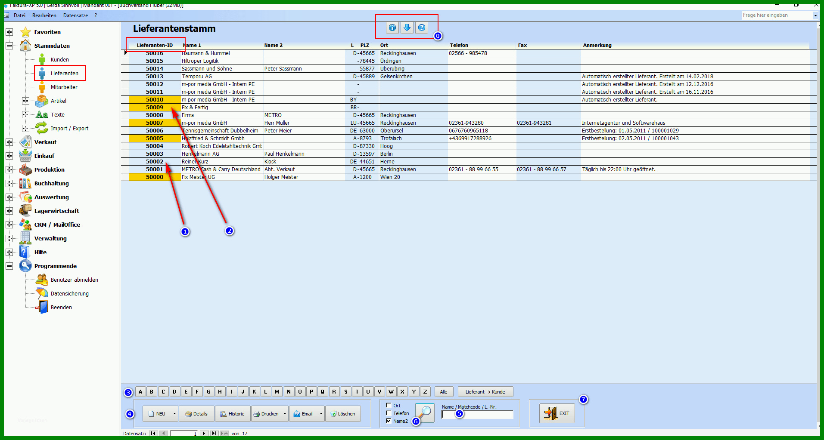
Task: Click the Historie button
Action: tap(233, 414)
